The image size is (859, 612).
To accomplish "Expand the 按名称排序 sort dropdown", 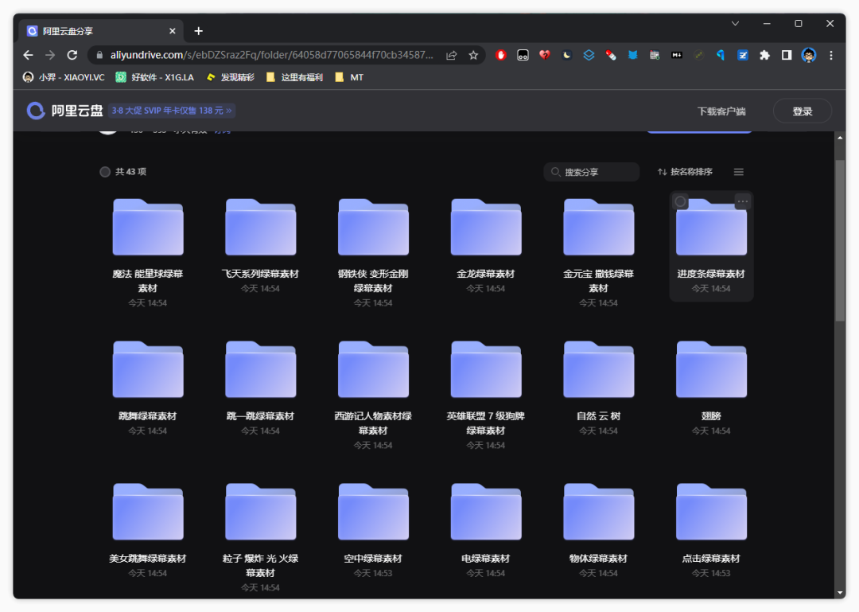I will (x=685, y=172).
